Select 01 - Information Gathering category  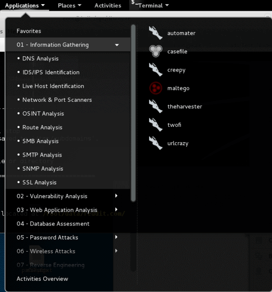[x=68, y=45]
